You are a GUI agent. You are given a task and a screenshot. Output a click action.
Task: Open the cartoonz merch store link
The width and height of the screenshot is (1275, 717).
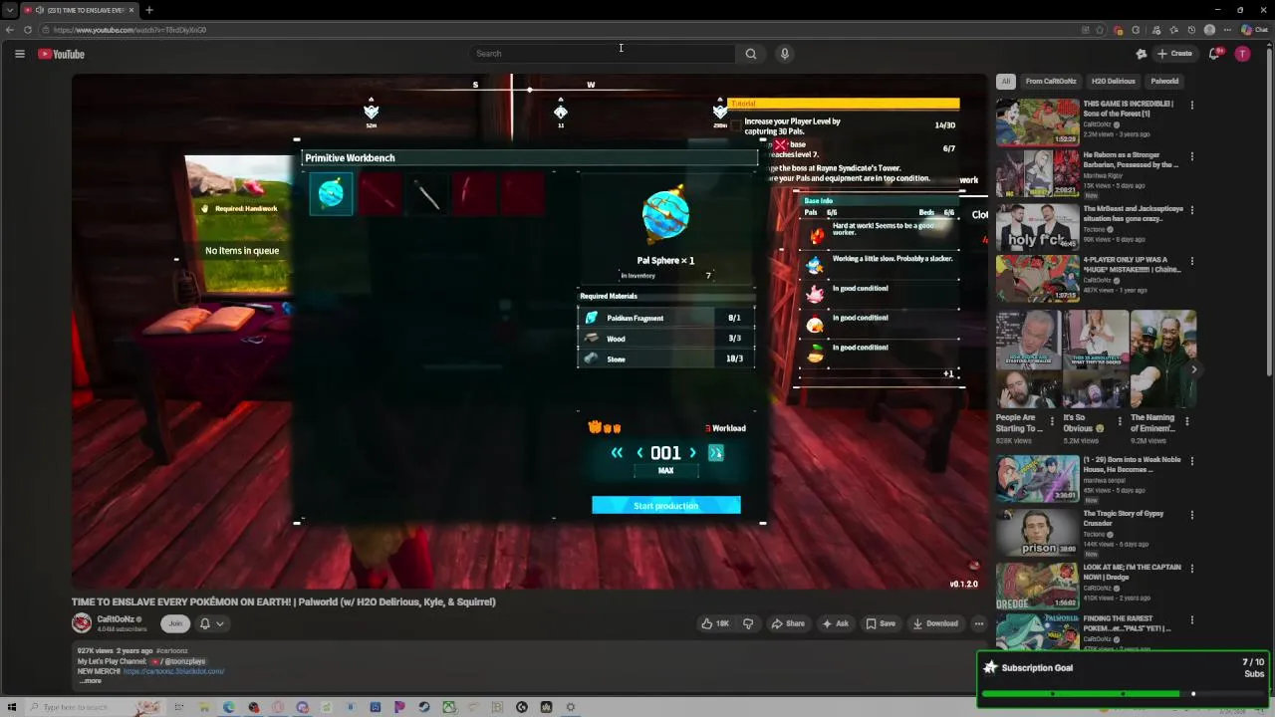coord(174,671)
